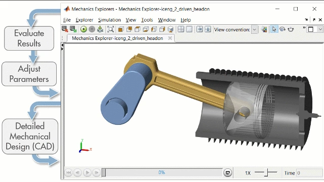
Task: Toggle the arrow pointer selection mode
Action: pos(274,29)
